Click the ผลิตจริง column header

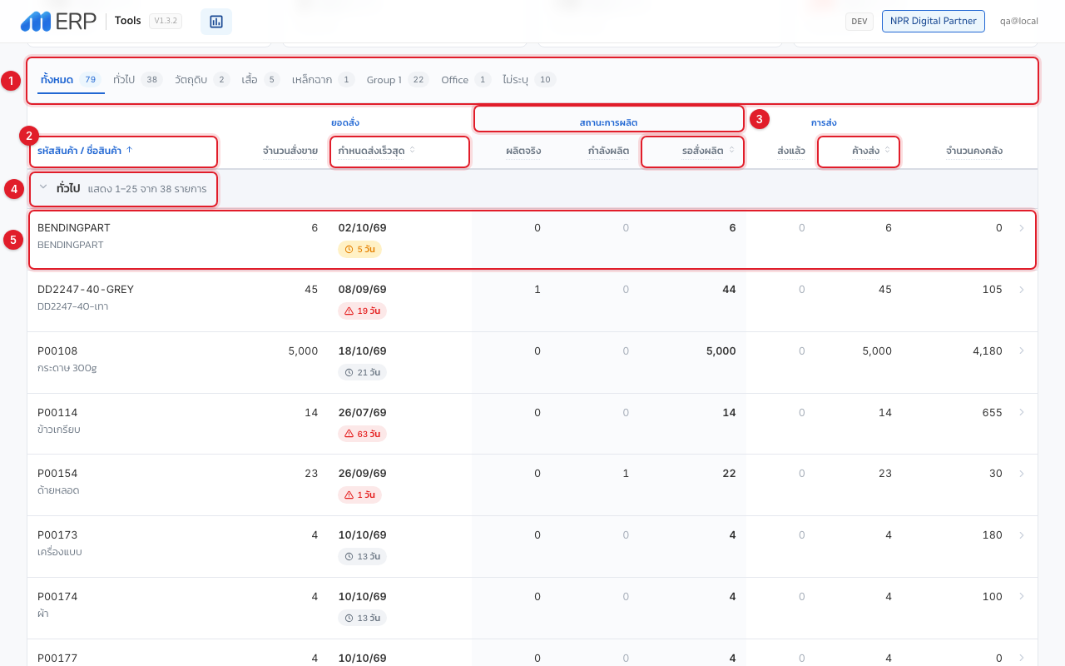coord(523,151)
